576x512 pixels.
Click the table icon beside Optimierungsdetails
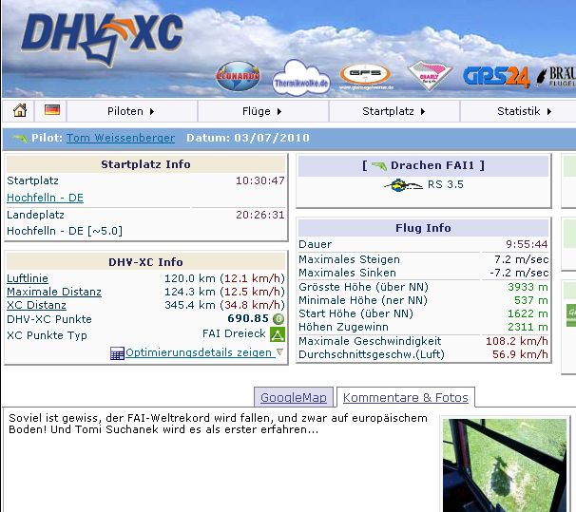(117, 353)
